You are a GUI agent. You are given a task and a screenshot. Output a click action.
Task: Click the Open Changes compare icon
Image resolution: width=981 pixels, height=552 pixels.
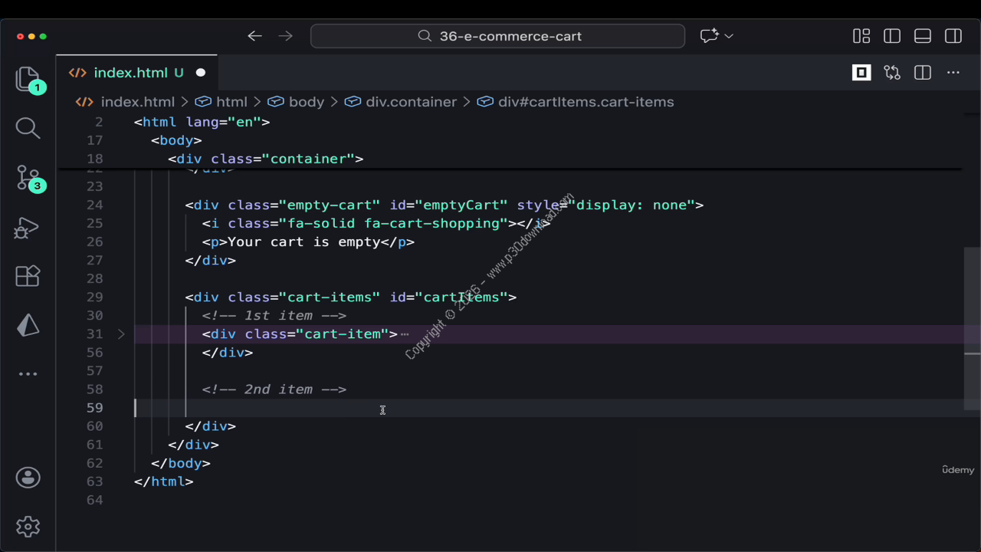(892, 73)
